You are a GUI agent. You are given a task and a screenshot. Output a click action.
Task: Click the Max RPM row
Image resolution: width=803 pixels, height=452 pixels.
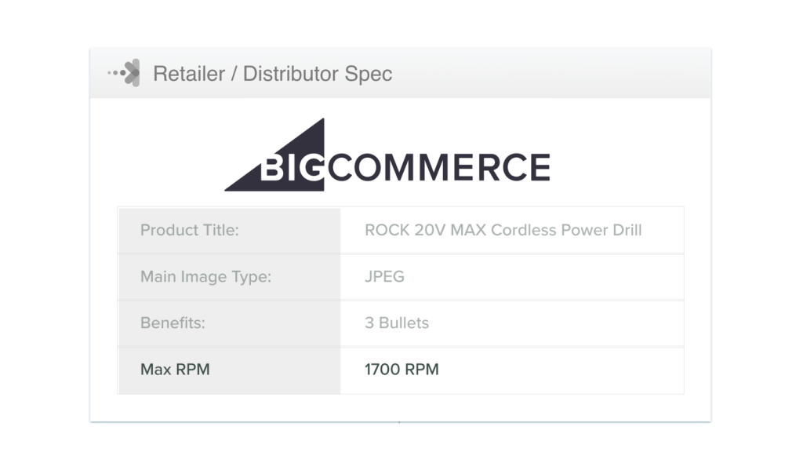point(401,370)
